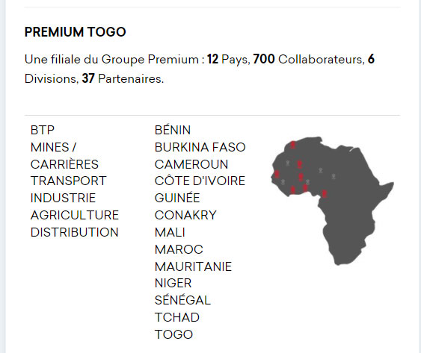This screenshot has width=421, height=353.
Task: Click the red Senegal marker on the west coast
Action: [277, 174]
